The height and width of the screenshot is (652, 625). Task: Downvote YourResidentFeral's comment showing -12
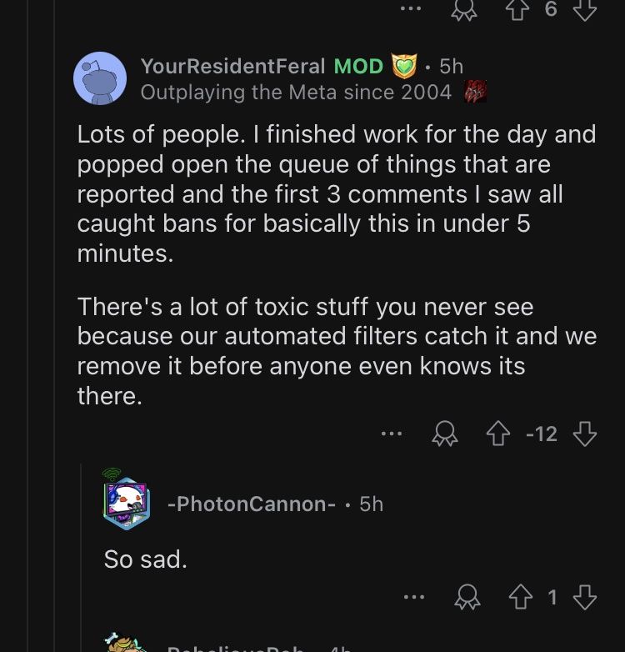(x=585, y=434)
